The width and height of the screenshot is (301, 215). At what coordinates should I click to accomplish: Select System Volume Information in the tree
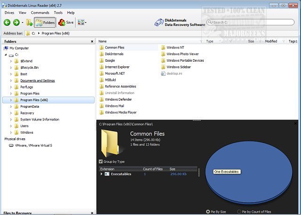point(40,119)
